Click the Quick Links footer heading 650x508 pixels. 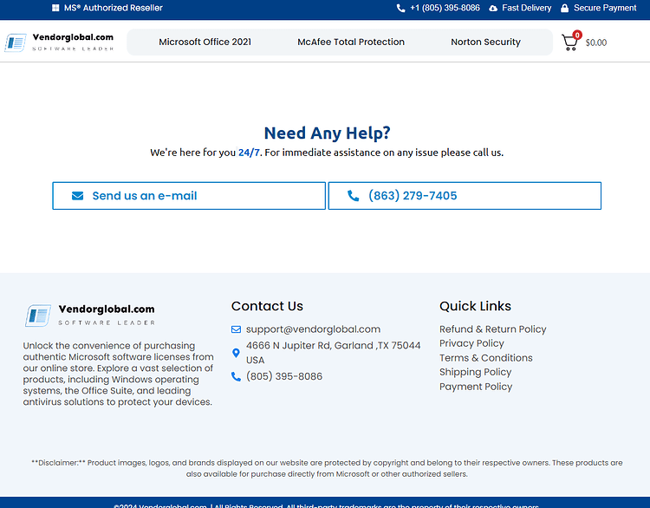[x=475, y=306]
